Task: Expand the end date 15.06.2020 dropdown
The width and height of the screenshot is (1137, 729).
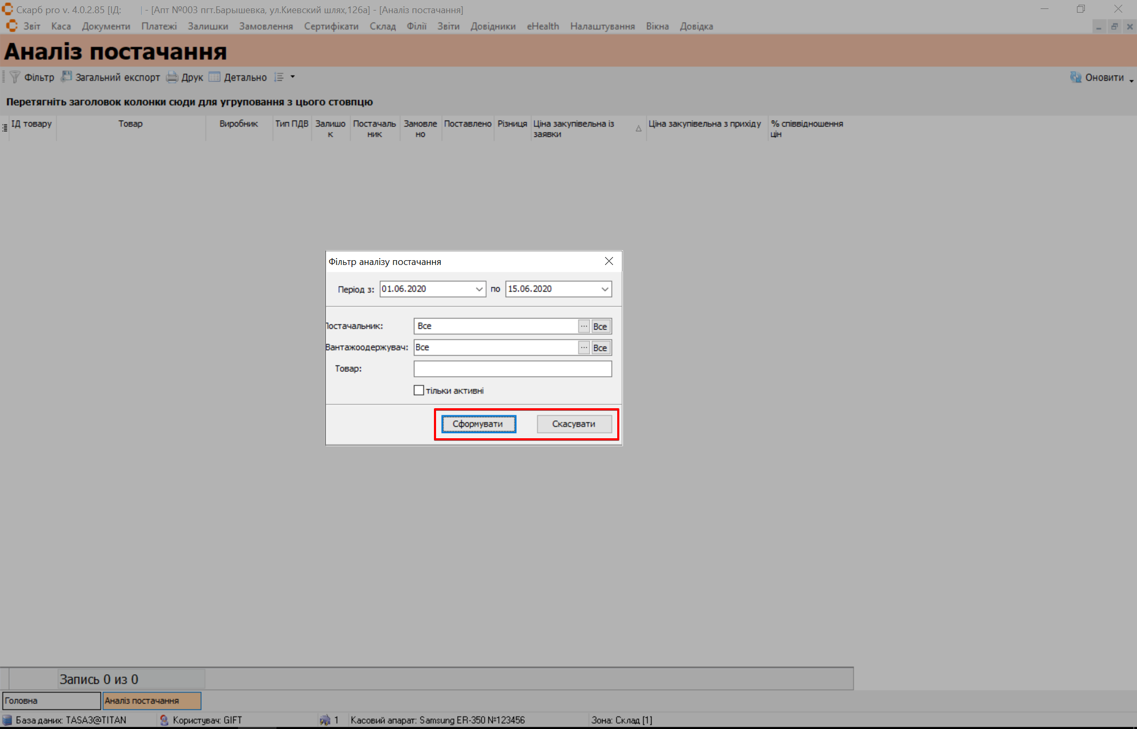Action: (605, 289)
